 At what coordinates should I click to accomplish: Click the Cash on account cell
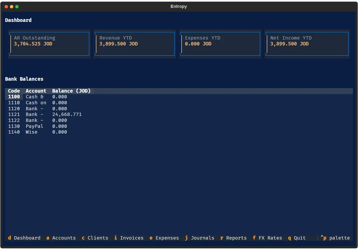(36, 103)
